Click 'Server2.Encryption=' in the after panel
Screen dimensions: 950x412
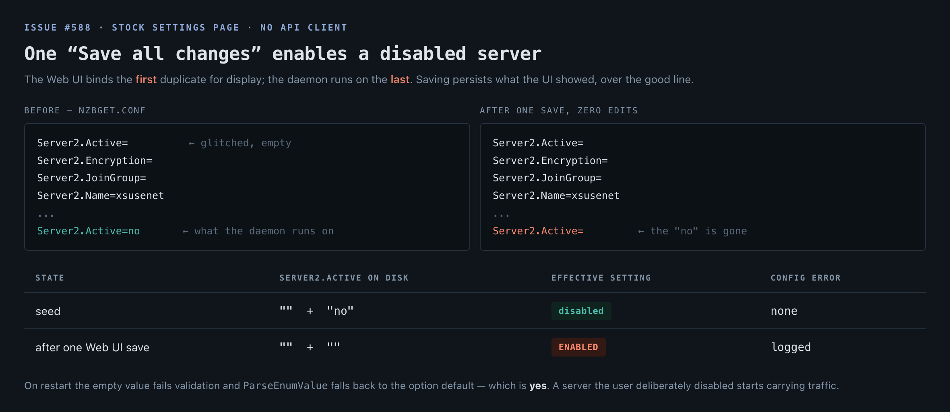550,161
